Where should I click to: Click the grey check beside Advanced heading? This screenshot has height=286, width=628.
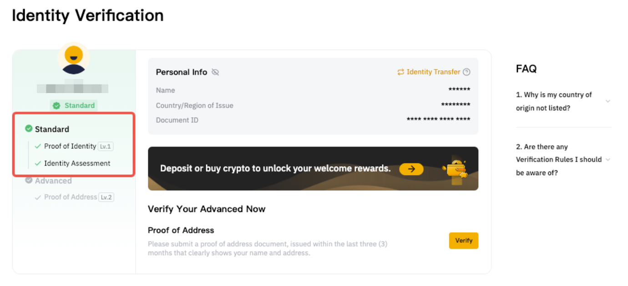(29, 180)
